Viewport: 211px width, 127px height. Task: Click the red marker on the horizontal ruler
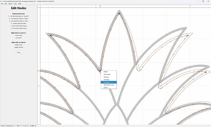click(100, 6)
